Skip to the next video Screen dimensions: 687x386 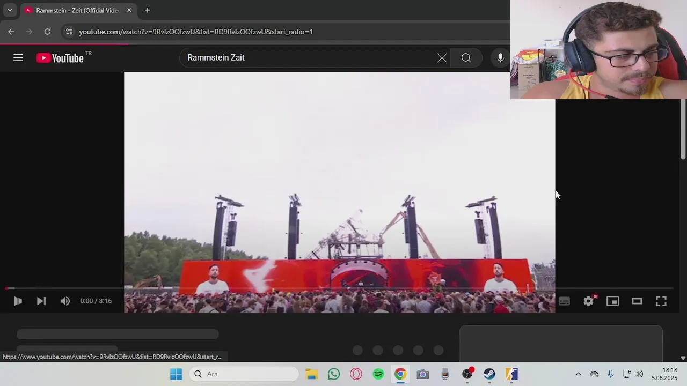click(x=41, y=301)
